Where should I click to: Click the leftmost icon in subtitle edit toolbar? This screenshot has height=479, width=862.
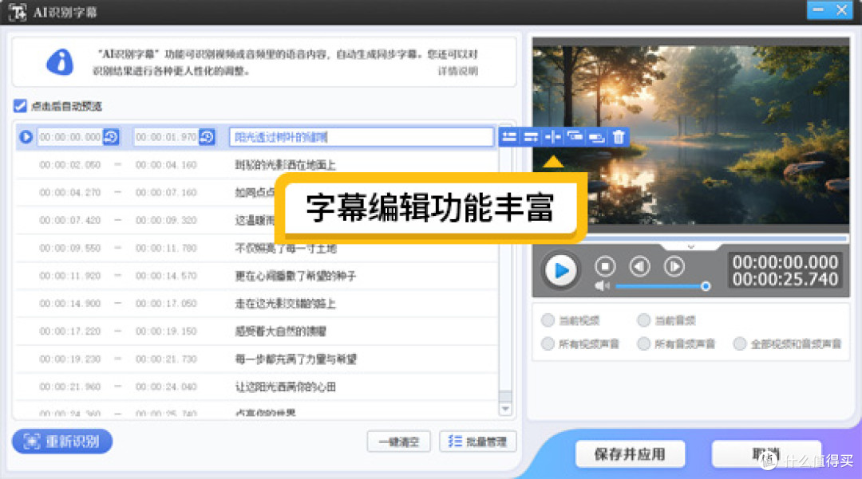point(509,136)
